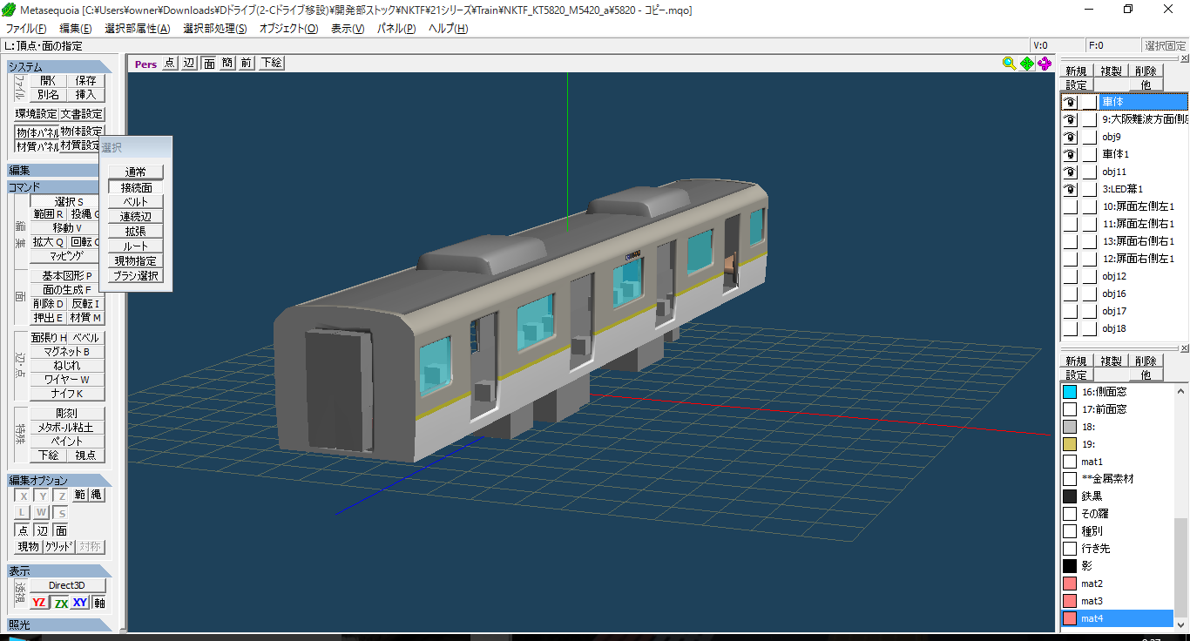Toggle 辺 edge edit option in left panel

42,530
